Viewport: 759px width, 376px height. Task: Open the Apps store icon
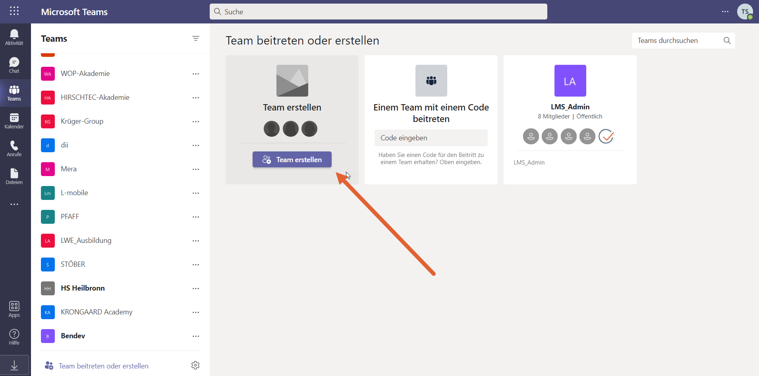[14, 309]
